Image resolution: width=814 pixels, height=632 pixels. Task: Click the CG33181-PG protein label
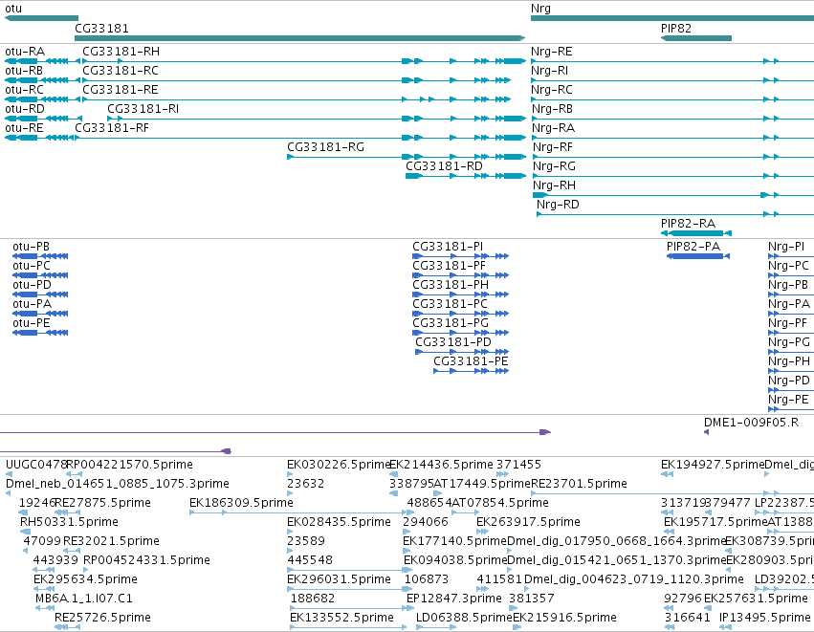pyautogui.click(x=451, y=323)
